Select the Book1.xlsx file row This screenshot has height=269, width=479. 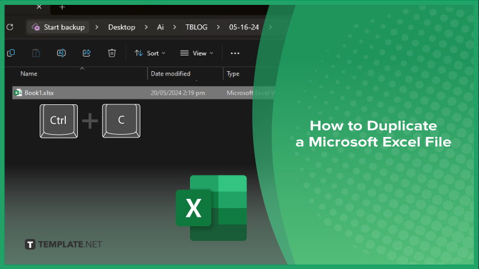click(144, 93)
